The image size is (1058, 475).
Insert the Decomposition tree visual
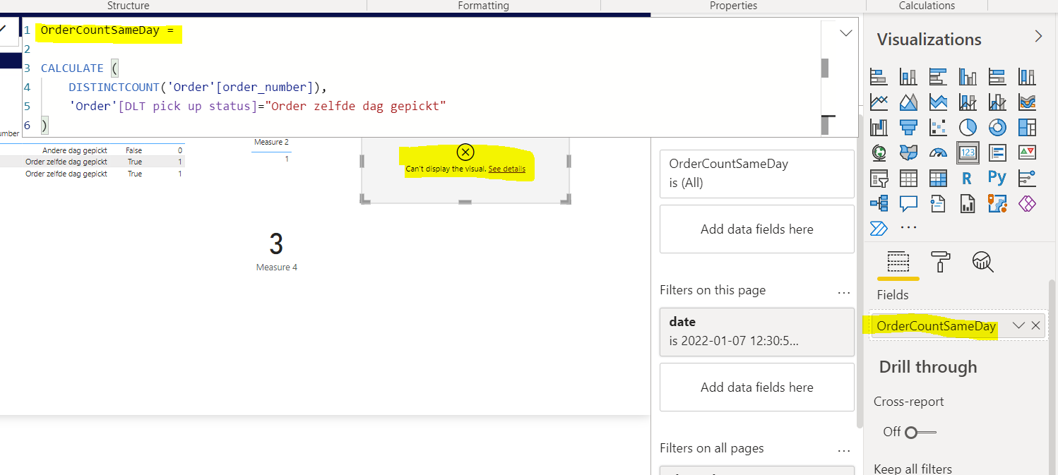pyautogui.click(x=879, y=203)
